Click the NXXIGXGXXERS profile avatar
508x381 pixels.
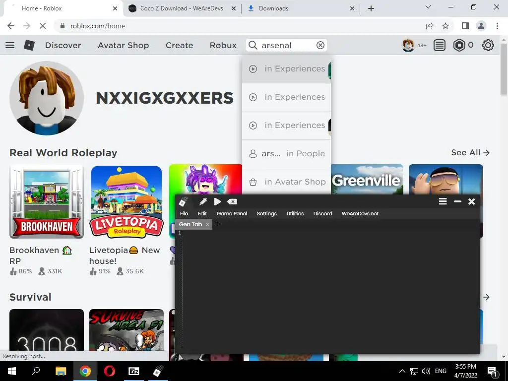click(x=47, y=98)
